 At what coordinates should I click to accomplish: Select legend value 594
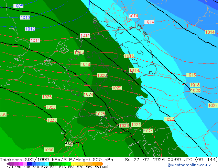pyautogui.click(x=98, y=167)
